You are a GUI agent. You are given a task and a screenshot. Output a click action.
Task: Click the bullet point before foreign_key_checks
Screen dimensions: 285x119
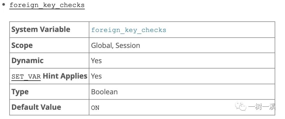coord(4,4)
